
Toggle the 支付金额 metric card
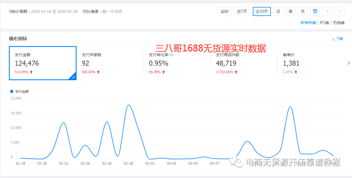point(43,63)
